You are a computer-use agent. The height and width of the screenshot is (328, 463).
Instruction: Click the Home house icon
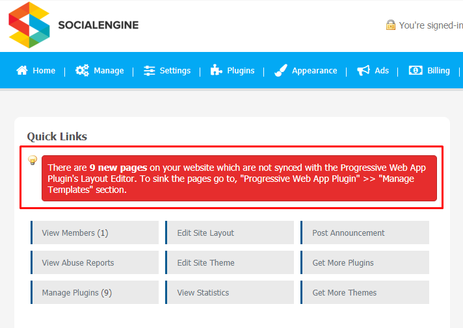click(x=22, y=71)
